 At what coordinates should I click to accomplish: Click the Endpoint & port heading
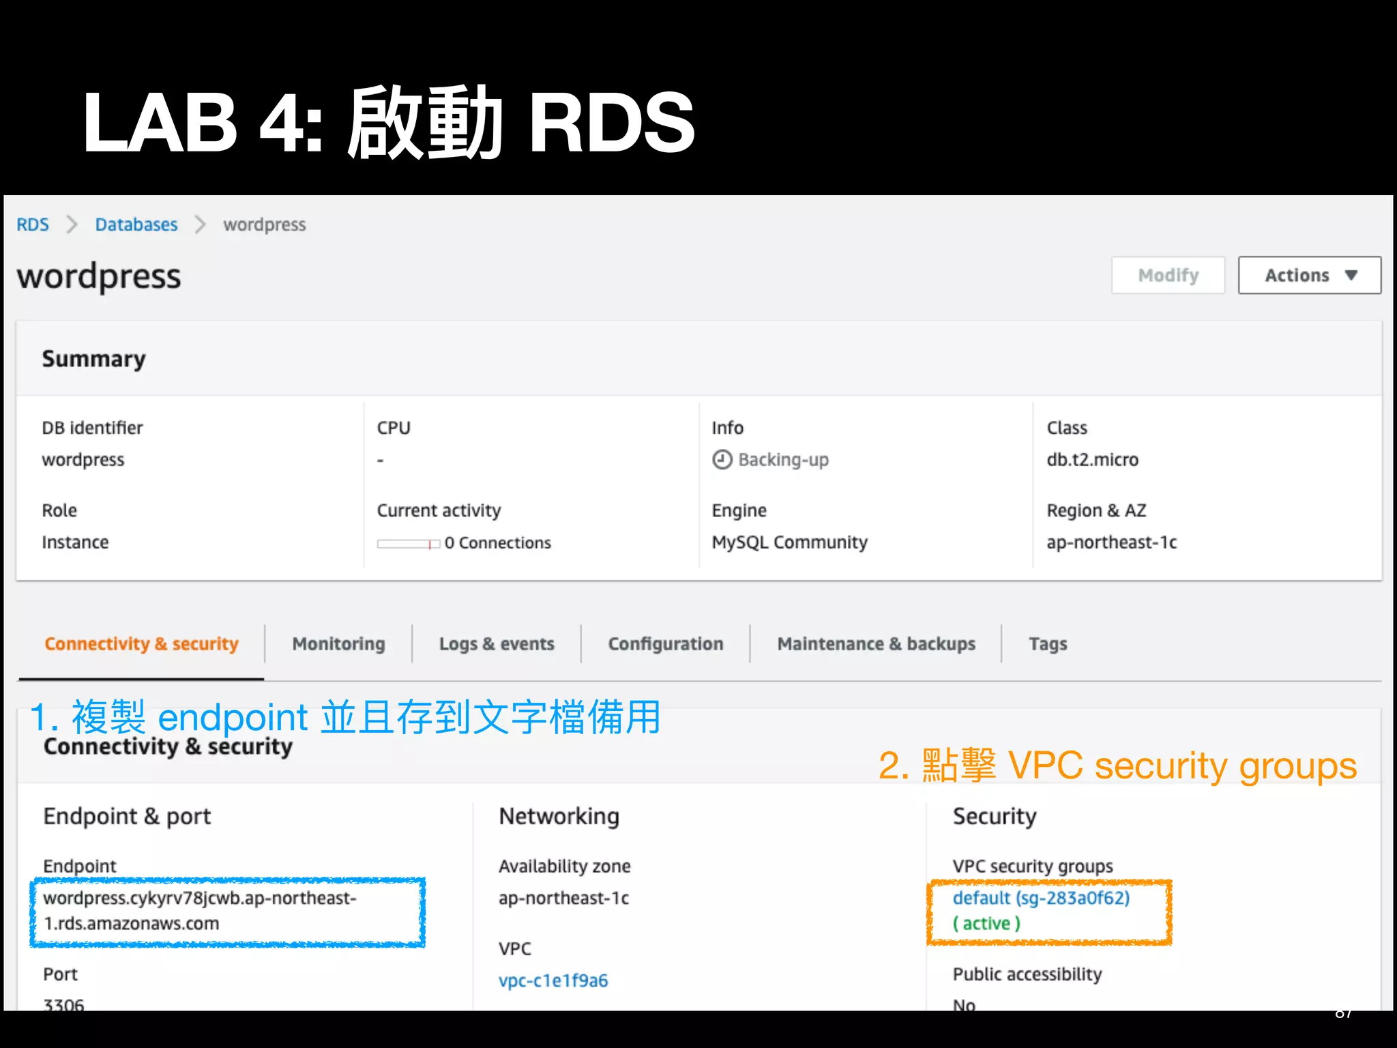127,816
